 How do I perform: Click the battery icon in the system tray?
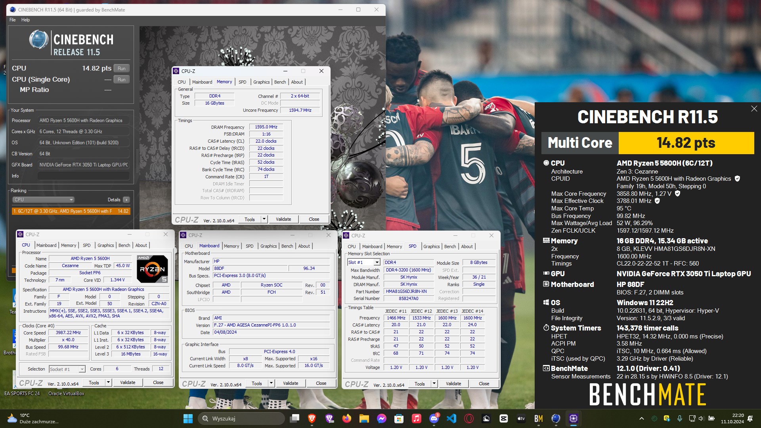coord(711,418)
